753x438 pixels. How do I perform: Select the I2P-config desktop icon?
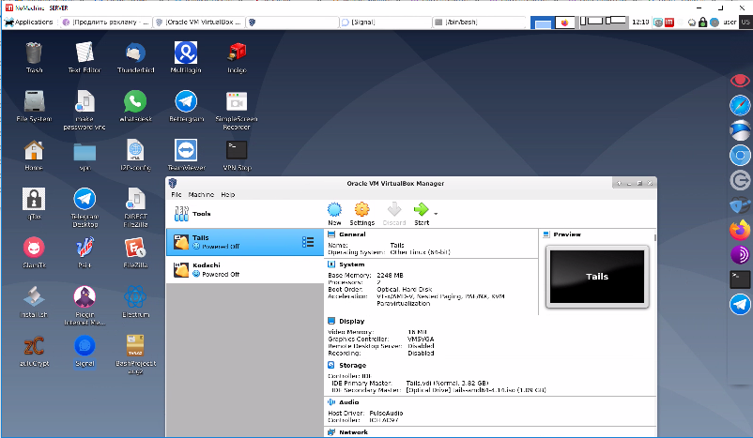click(135, 156)
